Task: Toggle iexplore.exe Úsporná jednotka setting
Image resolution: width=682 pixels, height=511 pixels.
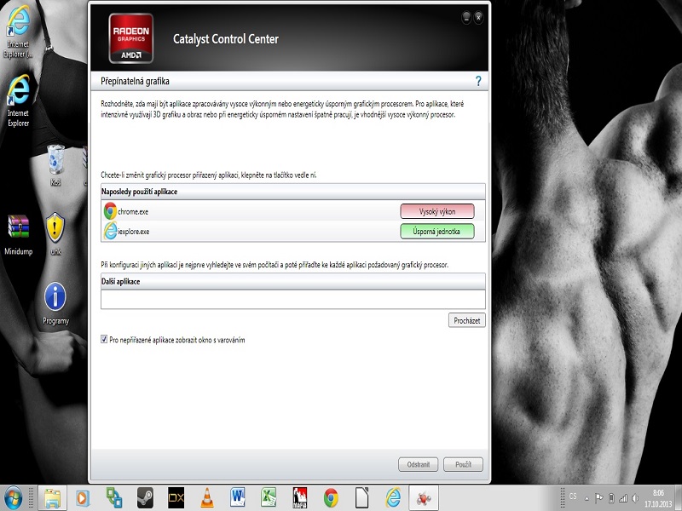Action: pos(436,231)
